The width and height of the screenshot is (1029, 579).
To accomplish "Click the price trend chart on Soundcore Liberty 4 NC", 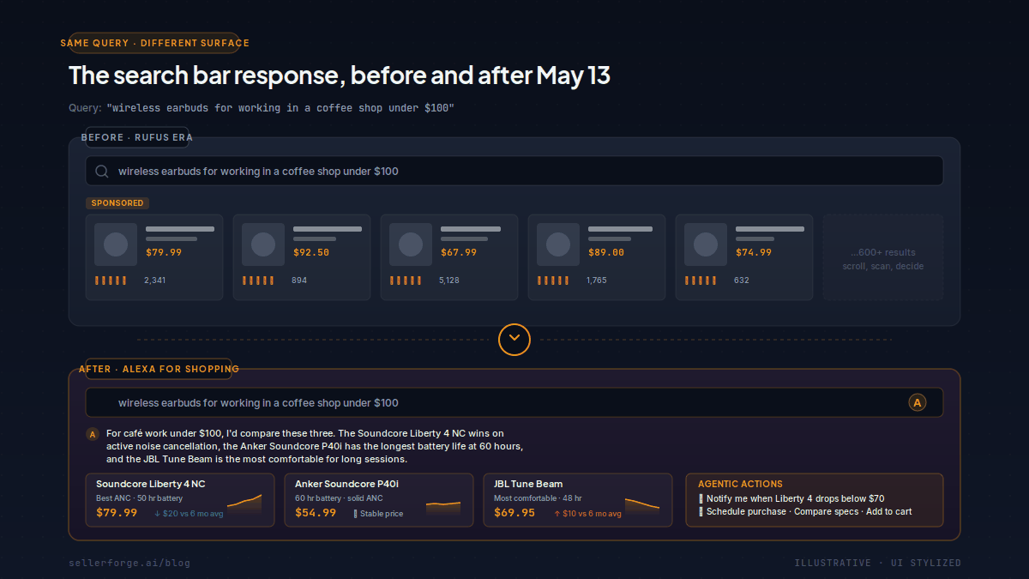I will pyautogui.click(x=244, y=504).
